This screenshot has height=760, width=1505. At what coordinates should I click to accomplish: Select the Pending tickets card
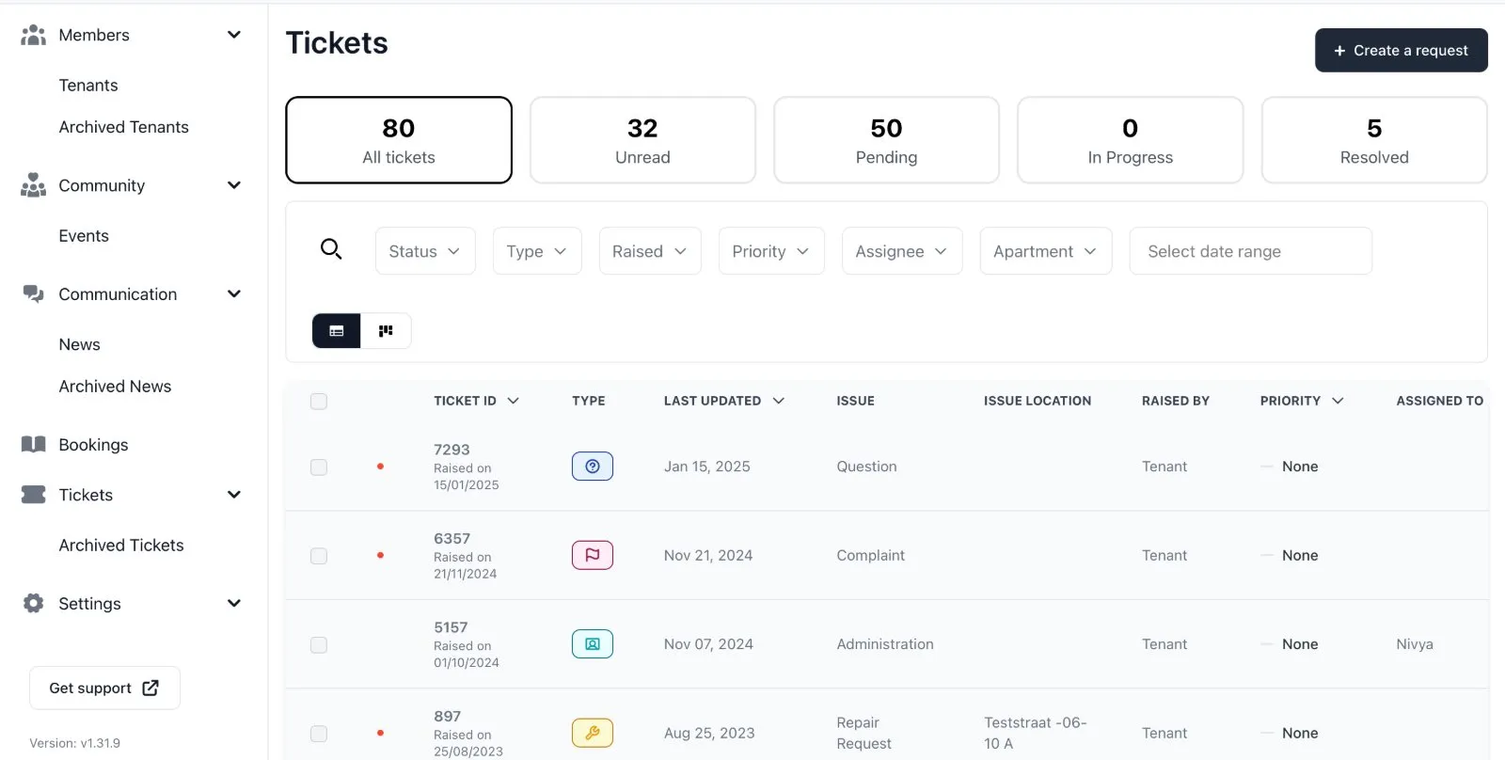pos(886,140)
